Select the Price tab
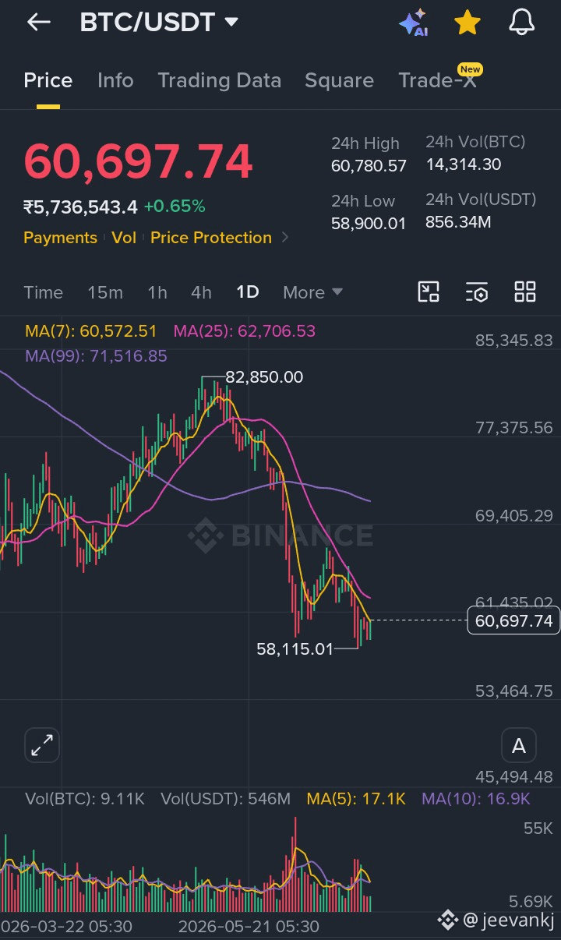The width and height of the screenshot is (561, 940). 48,80
